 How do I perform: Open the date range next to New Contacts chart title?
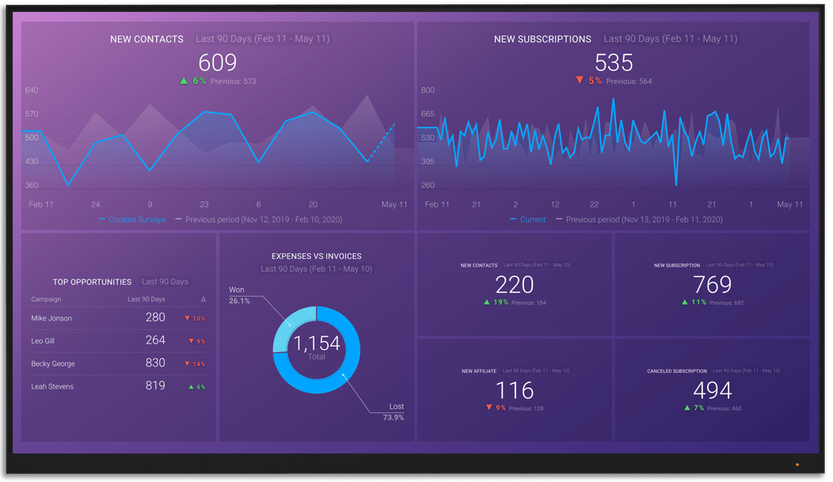(262, 39)
